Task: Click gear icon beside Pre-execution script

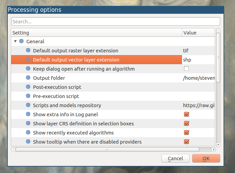Action: (28, 96)
